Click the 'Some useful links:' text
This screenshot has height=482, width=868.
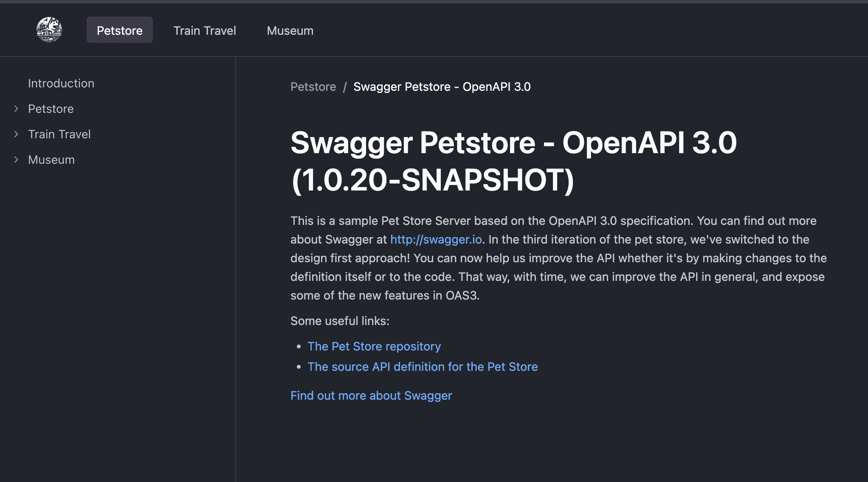pyautogui.click(x=340, y=321)
